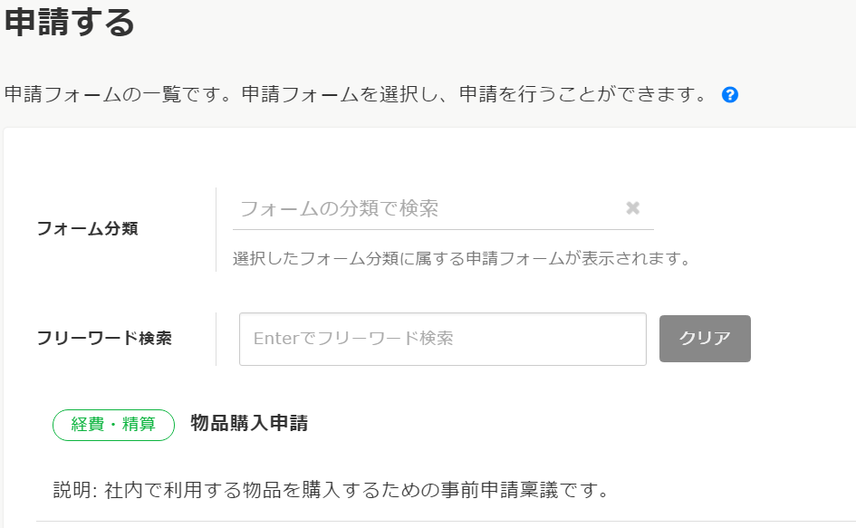Click the 申請する page heading
This screenshot has height=528, width=856.
click(x=70, y=23)
